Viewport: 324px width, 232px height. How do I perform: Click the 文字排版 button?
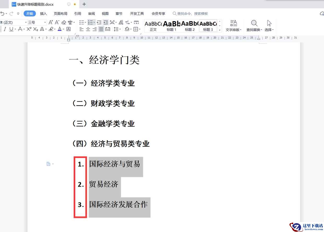tap(233, 26)
